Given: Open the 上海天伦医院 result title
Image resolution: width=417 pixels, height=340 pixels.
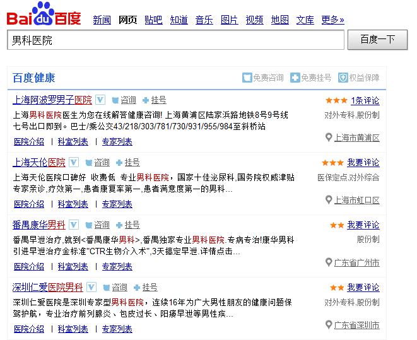Looking at the screenshot, I should pos(39,162).
